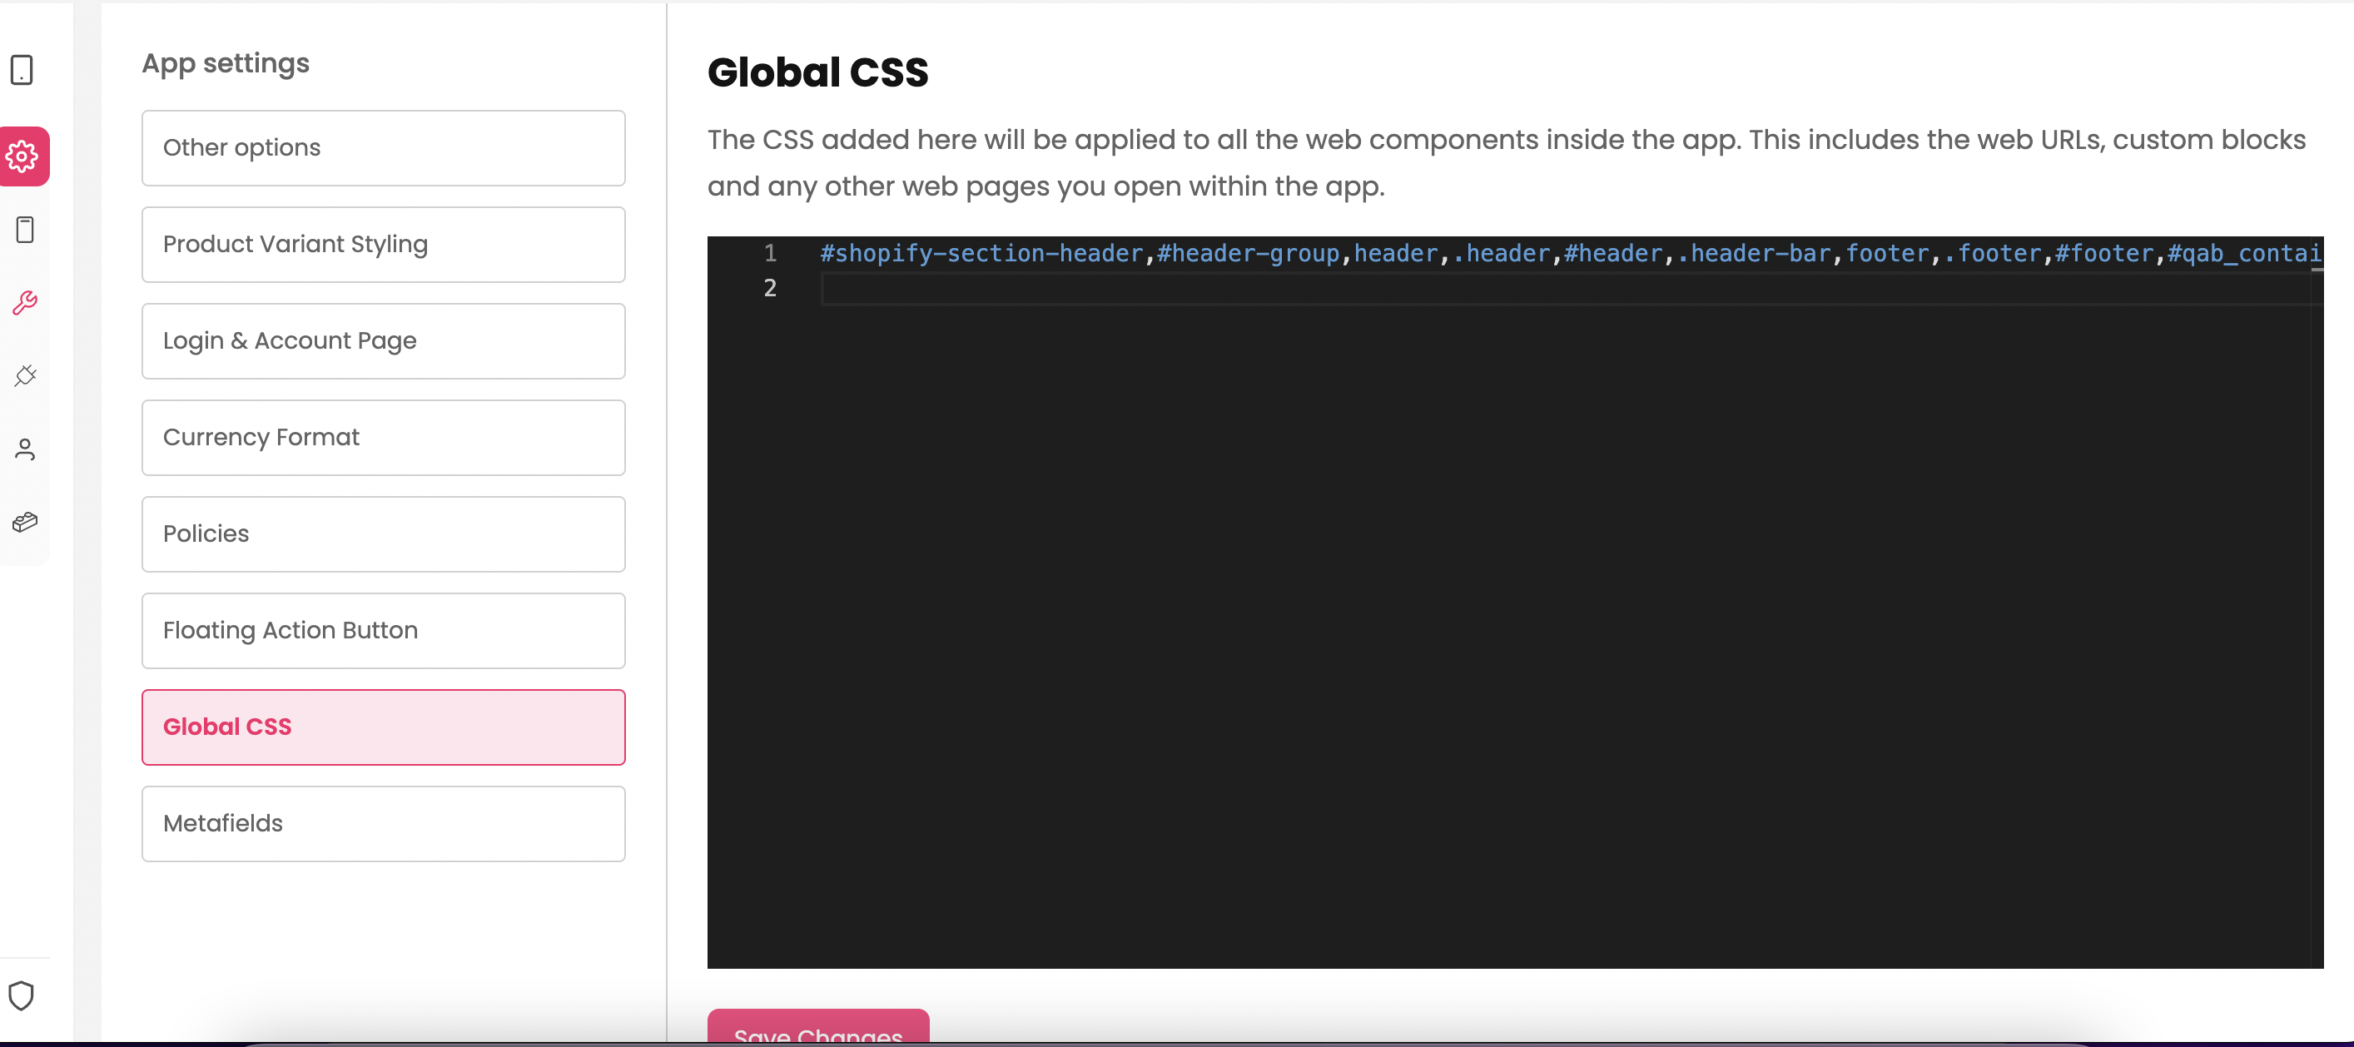Screen dimensions: 2354x1047
Task: Select Other options settings item
Action: click(x=383, y=148)
